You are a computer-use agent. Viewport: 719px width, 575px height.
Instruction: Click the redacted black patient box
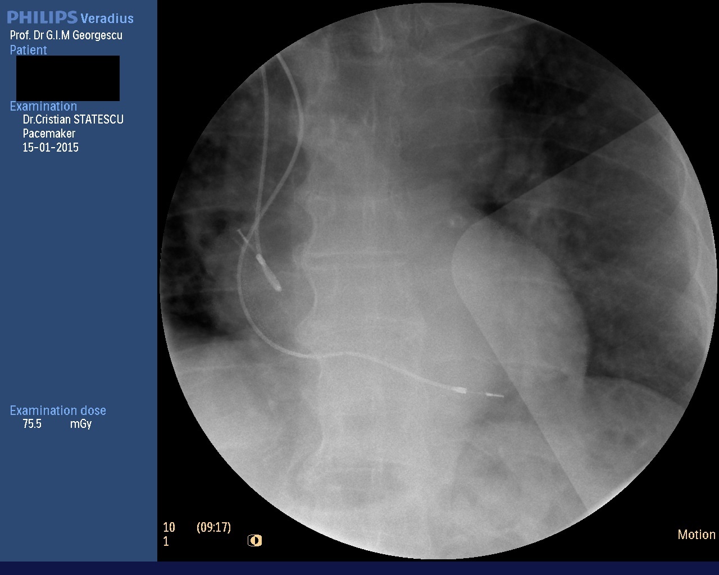(67, 78)
